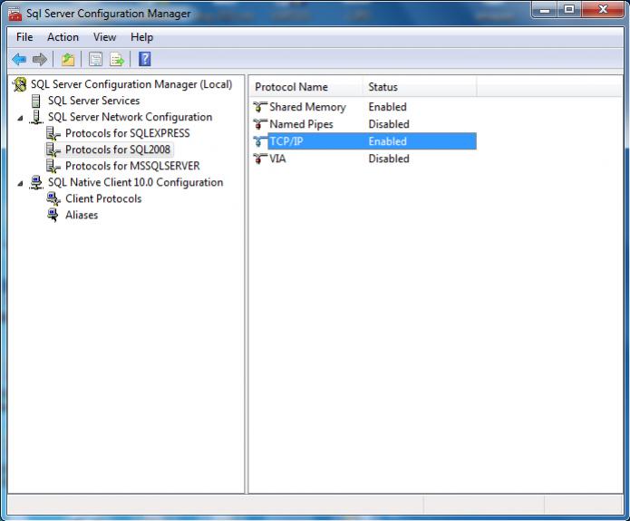Screen dimensions: 630x521
Task: Click the Forward arrow toolbar icon
Action: click(40, 60)
